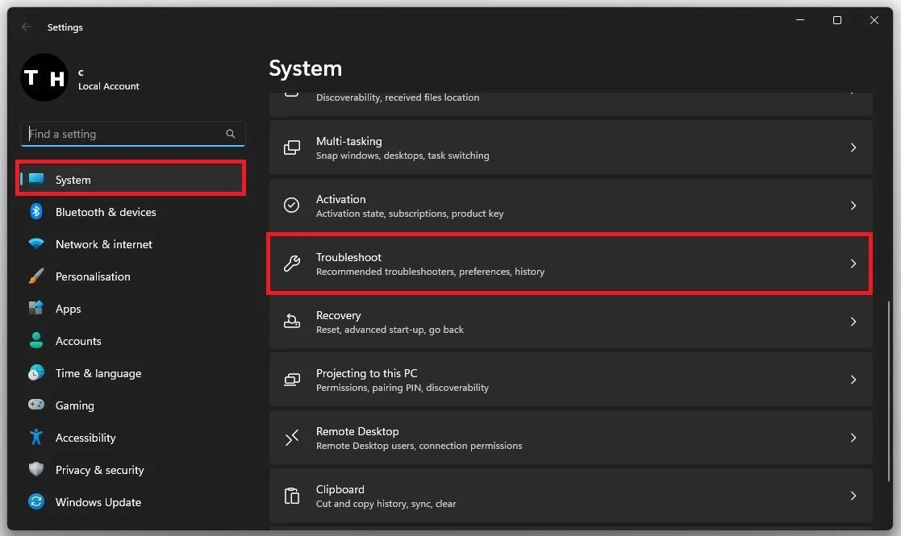Open the Clipboard settings row
This screenshot has width=901, height=536.
click(570, 495)
